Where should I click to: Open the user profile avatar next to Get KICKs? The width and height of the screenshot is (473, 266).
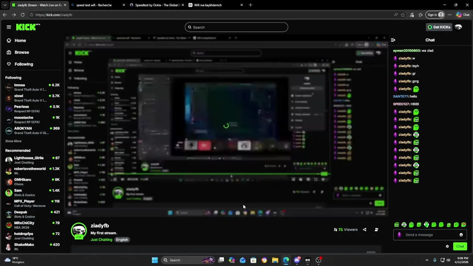(x=458, y=27)
